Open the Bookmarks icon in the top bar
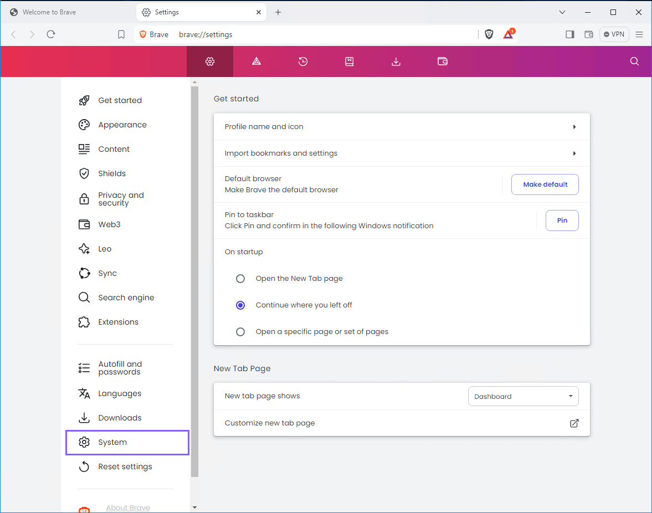The image size is (652, 513). click(350, 61)
